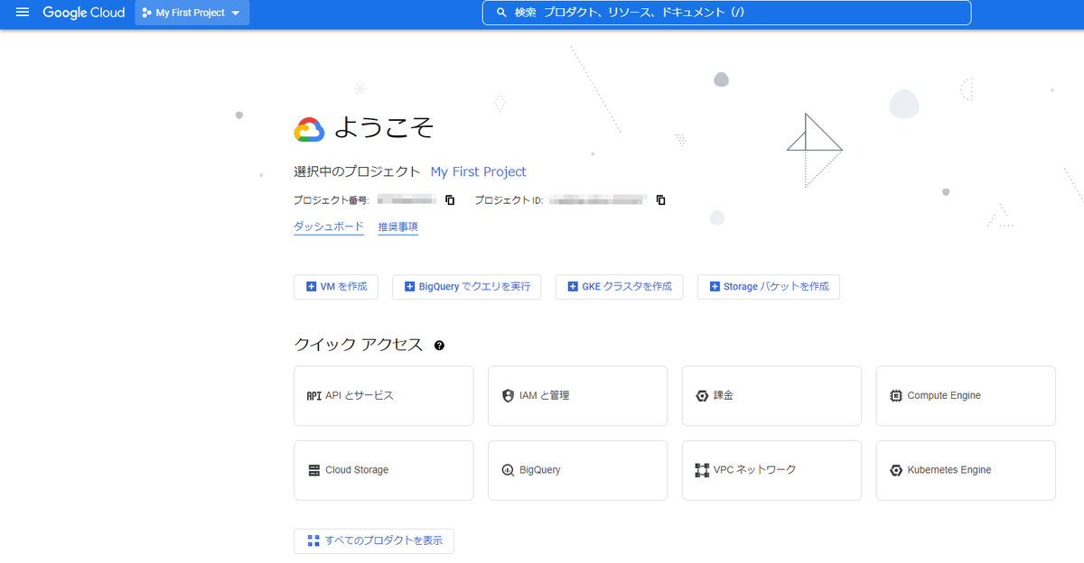The width and height of the screenshot is (1084, 563).
Task: Click the Kubernetes Engine hexagon icon
Action: point(896,470)
